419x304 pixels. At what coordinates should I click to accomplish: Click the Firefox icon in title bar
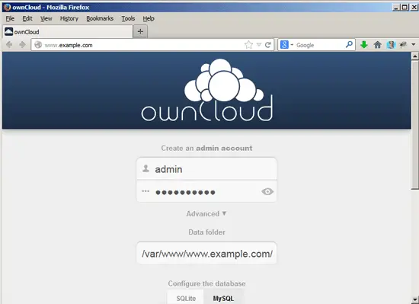pyautogui.click(x=7, y=7)
